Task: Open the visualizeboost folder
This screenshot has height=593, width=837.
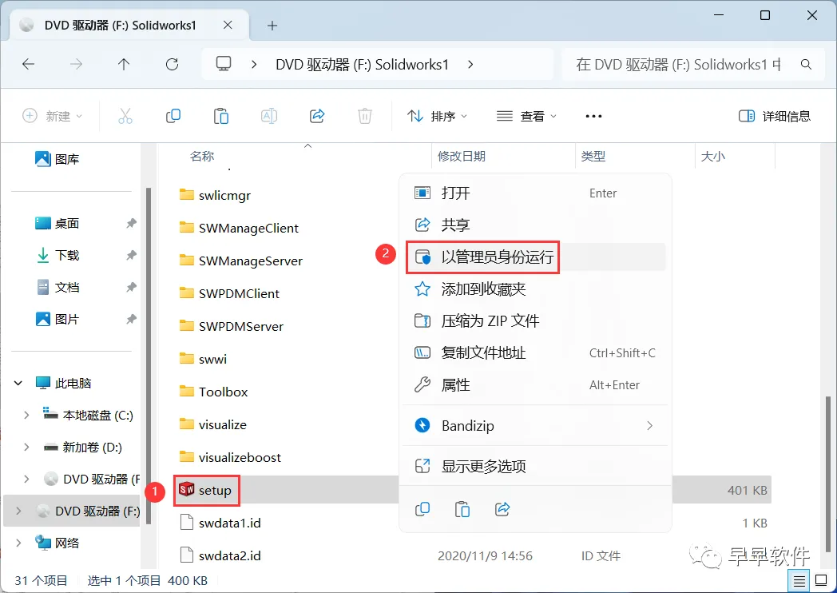Action: click(x=230, y=457)
